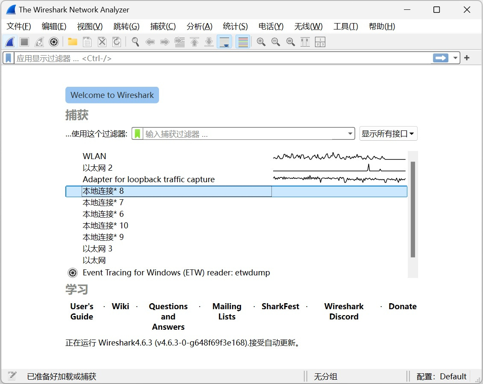Open the 统计(S) menu
This screenshot has height=384, width=483.
point(235,26)
